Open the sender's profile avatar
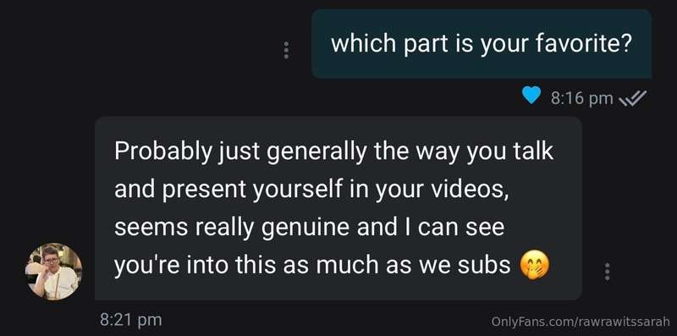Image resolution: width=677 pixels, height=336 pixels. 54,272
